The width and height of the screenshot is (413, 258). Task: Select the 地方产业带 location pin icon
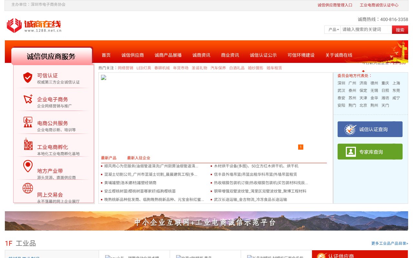(28, 166)
